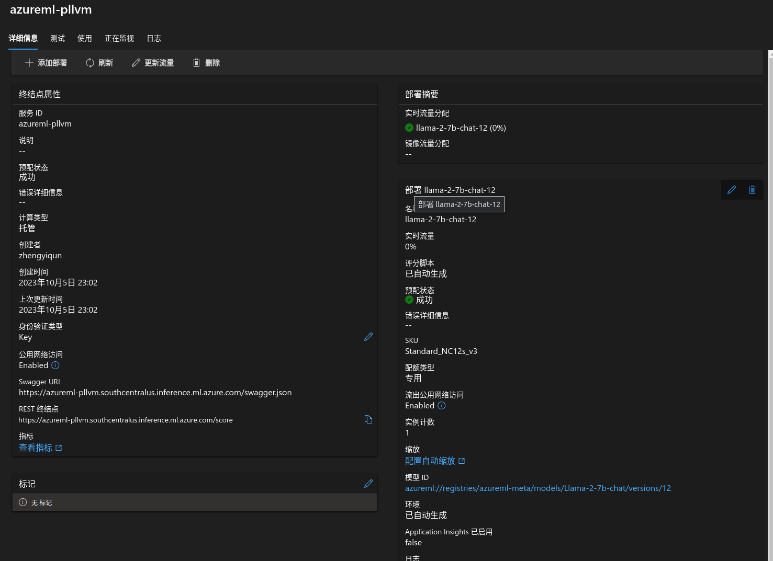Click the 部署 llama-2-7b-chat-12 section heading
Screen dimensions: 773x561
[450, 190]
